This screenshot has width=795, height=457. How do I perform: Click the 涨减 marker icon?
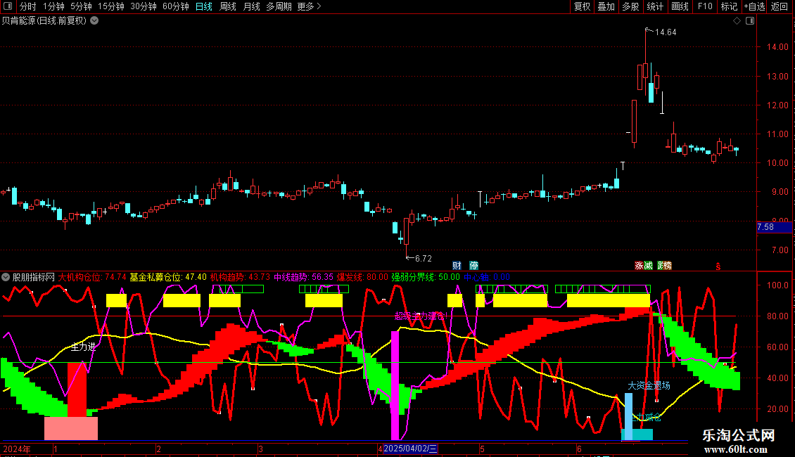coord(644,266)
